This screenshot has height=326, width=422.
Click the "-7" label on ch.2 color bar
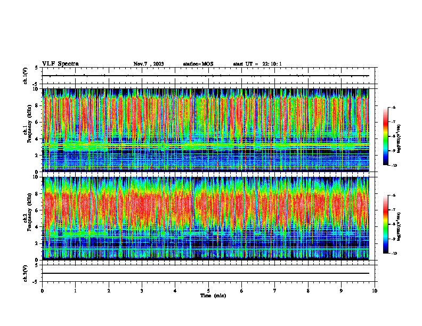coord(393,210)
